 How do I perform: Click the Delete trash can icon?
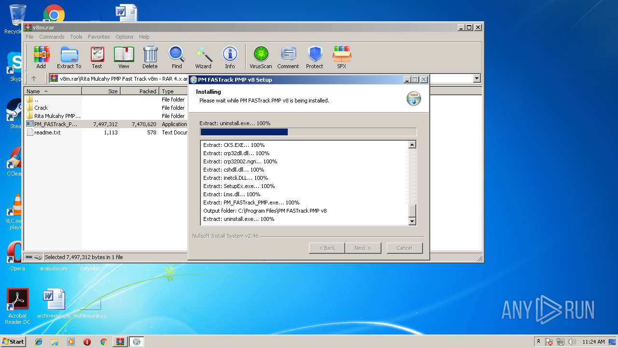click(150, 58)
